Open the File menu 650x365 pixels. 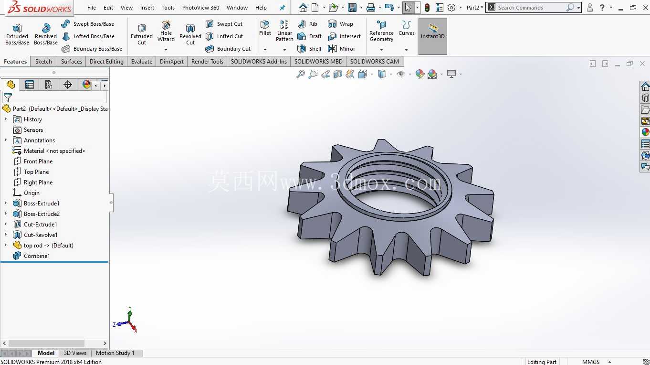(92, 8)
